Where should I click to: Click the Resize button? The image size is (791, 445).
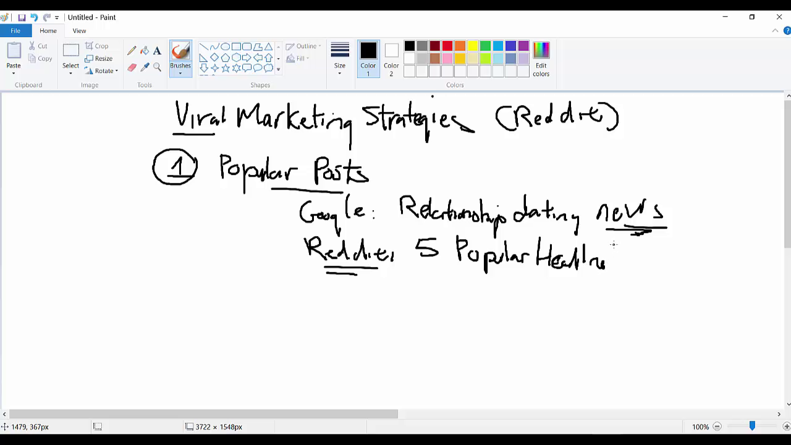tap(99, 59)
